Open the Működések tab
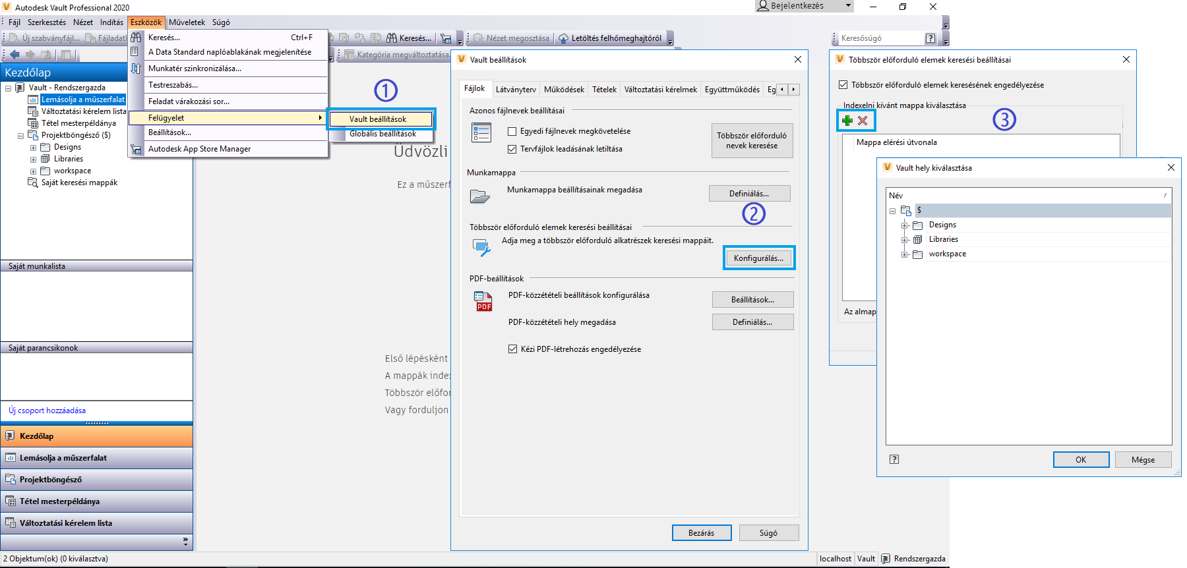Screen dimensions: 1187x568 (x=564, y=90)
